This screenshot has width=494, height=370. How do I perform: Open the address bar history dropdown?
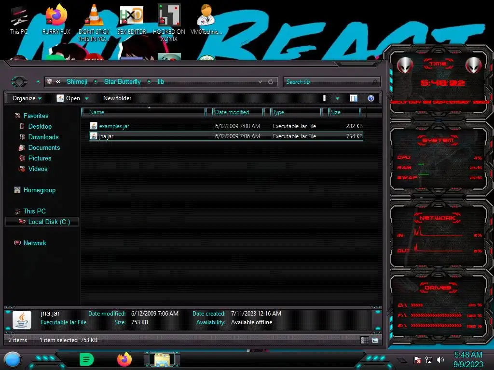[x=260, y=82]
